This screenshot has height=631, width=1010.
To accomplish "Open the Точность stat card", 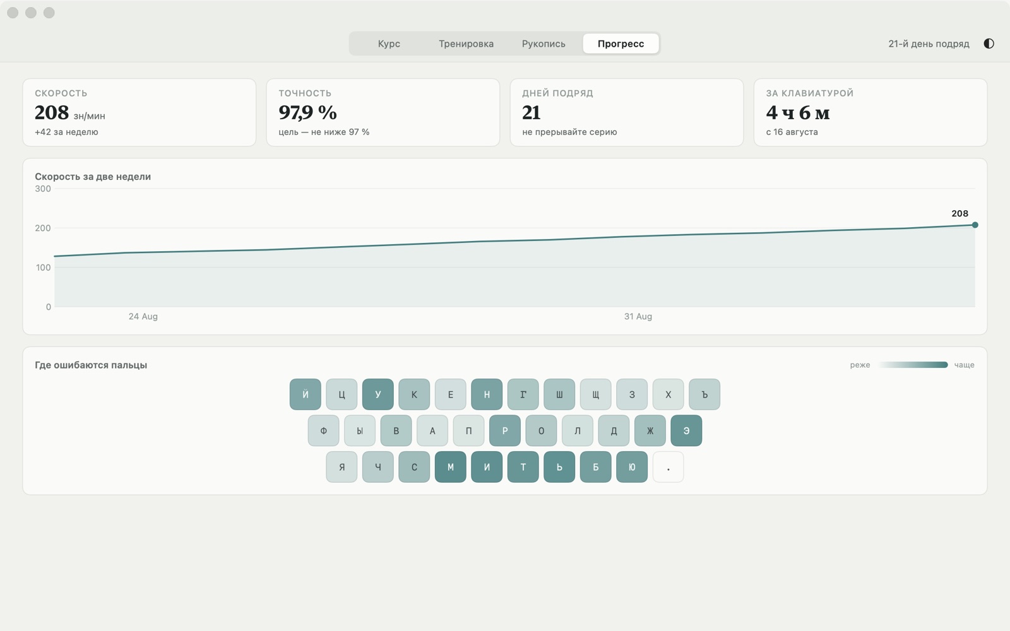I will (383, 112).
